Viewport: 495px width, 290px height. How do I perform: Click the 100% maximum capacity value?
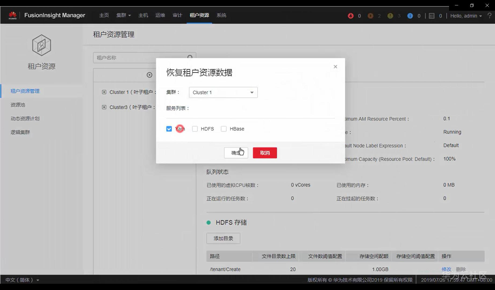[x=450, y=159]
